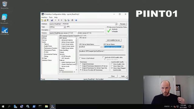Open the notifications icon in system tray
The width and height of the screenshot is (194, 109).
point(190,106)
